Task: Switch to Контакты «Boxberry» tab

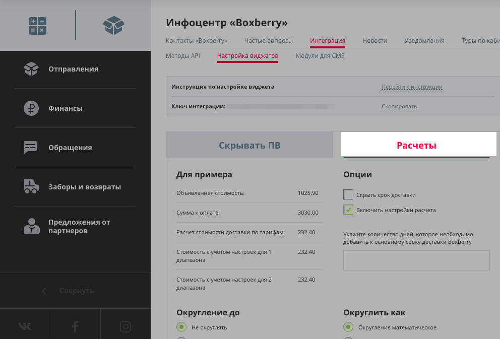Action: tap(197, 41)
